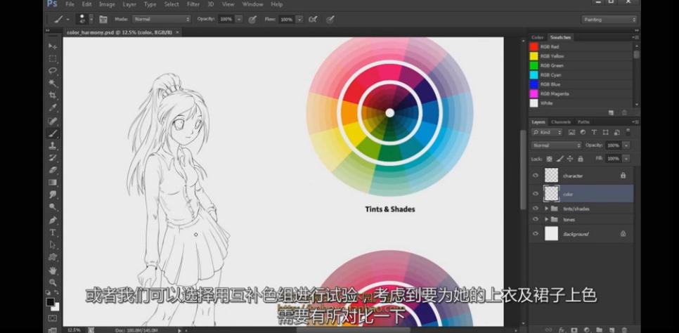Enable airbrush-style build-up icon

click(313, 20)
